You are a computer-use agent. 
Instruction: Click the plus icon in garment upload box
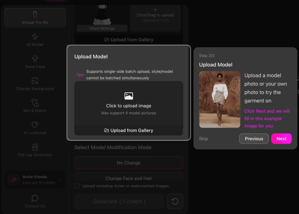pyautogui.click(x=155, y=10)
